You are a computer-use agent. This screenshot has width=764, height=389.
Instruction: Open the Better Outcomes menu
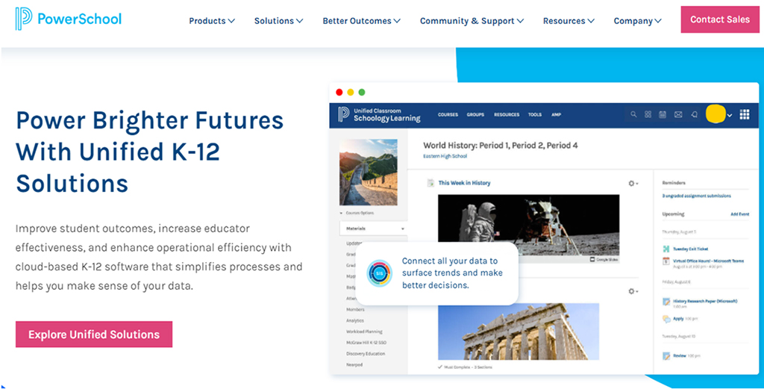(x=362, y=21)
